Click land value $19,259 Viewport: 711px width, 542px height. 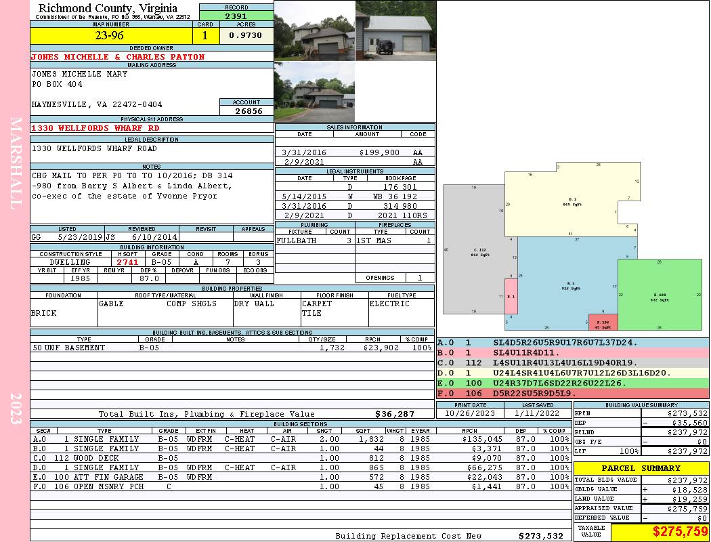pos(689,499)
